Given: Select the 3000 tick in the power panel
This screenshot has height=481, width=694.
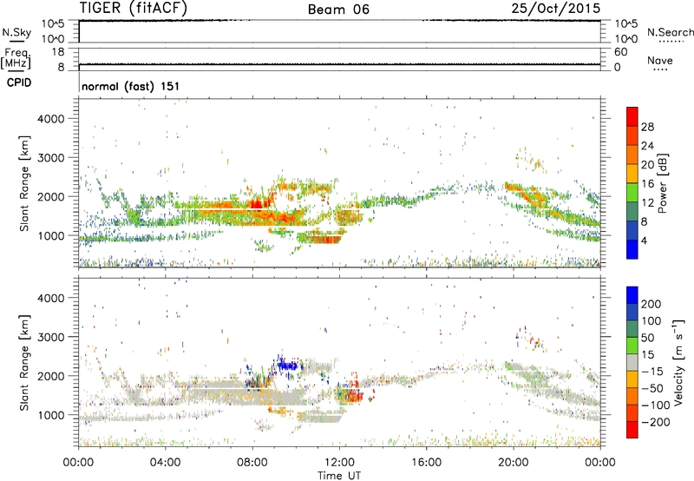Looking at the screenshot, I should pyautogui.click(x=51, y=158).
